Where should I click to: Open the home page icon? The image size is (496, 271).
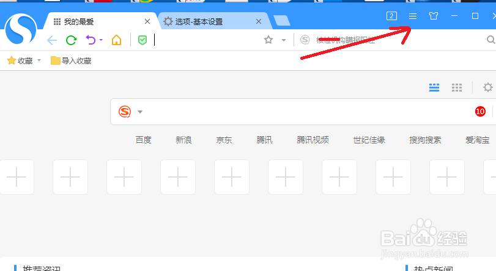(116, 40)
